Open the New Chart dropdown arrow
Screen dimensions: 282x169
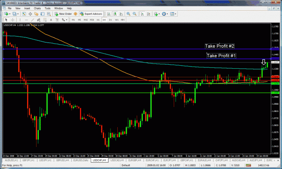(x=10, y=14)
